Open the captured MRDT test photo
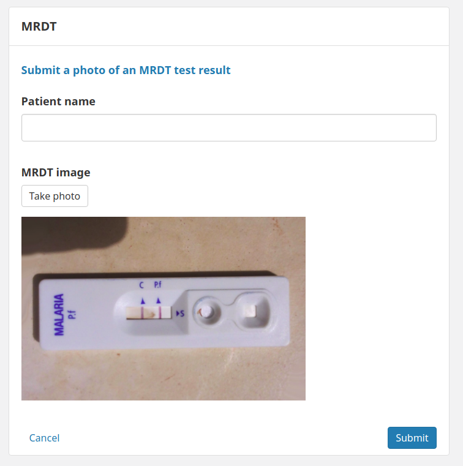The width and height of the screenshot is (463, 466). point(164,309)
